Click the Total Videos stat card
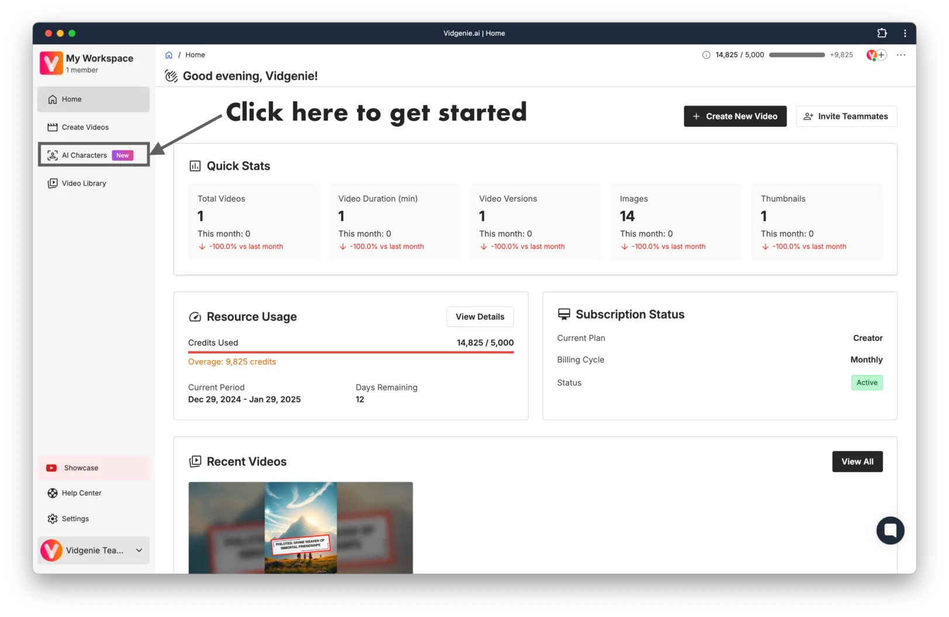 pos(254,222)
